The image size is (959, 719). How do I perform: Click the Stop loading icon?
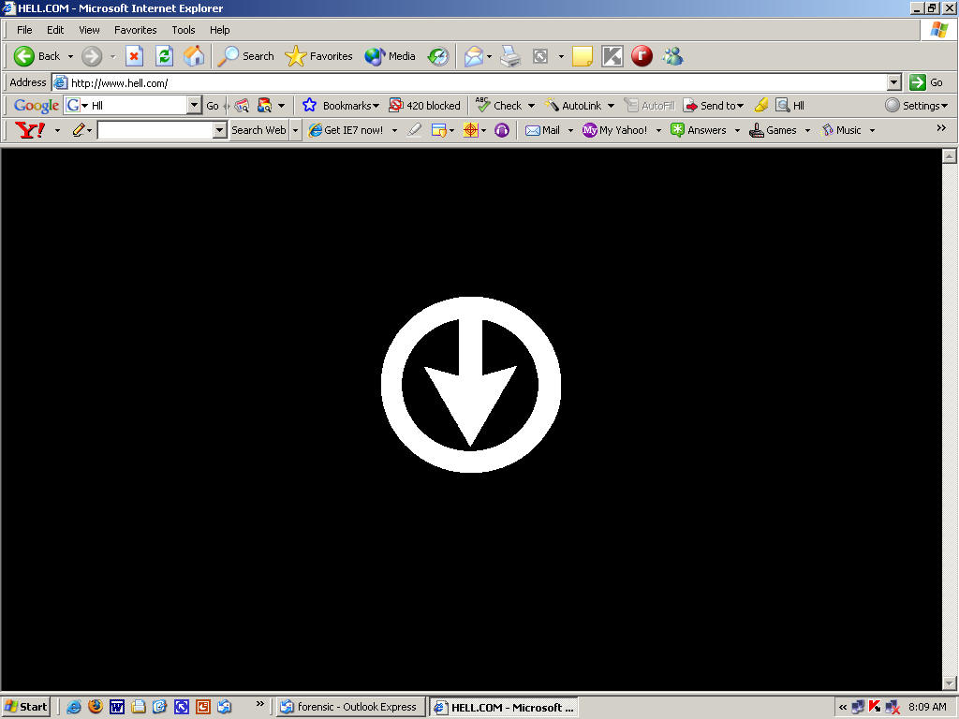pos(134,56)
